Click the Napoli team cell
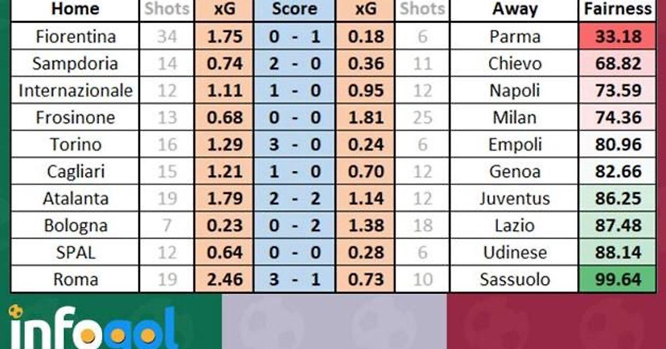This screenshot has width=666, height=349. [x=514, y=90]
